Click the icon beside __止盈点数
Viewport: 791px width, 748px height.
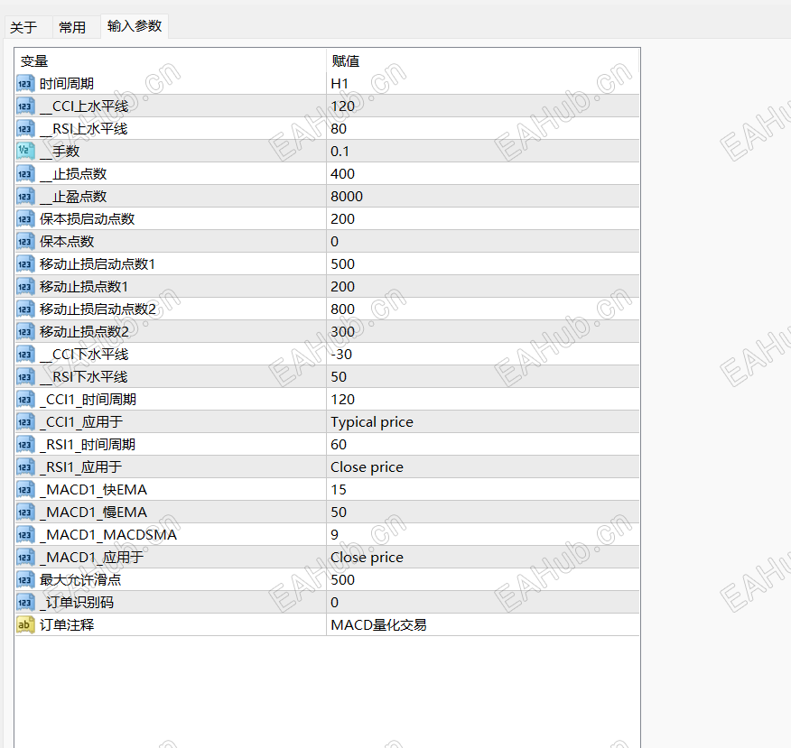click(x=25, y=197)
